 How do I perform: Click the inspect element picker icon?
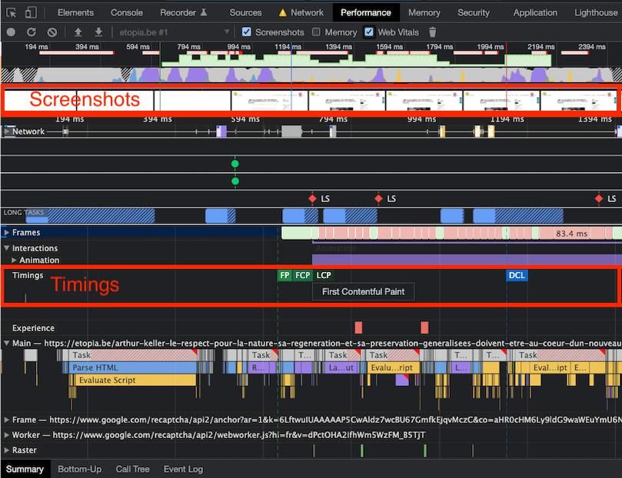12,12
